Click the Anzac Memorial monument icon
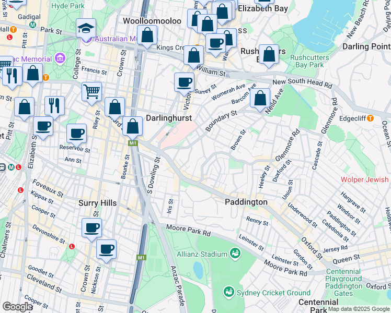Image resolution: width=391 pixels, height=313 pixels. (x=60, y=58)
